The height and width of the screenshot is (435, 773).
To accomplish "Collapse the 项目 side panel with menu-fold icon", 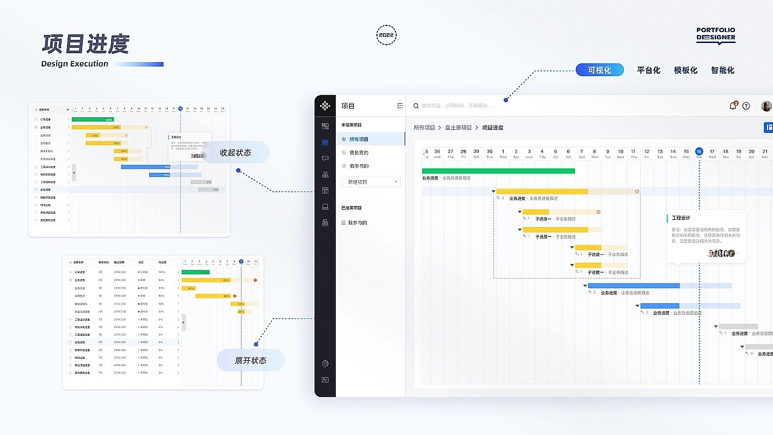I will 400,106.
